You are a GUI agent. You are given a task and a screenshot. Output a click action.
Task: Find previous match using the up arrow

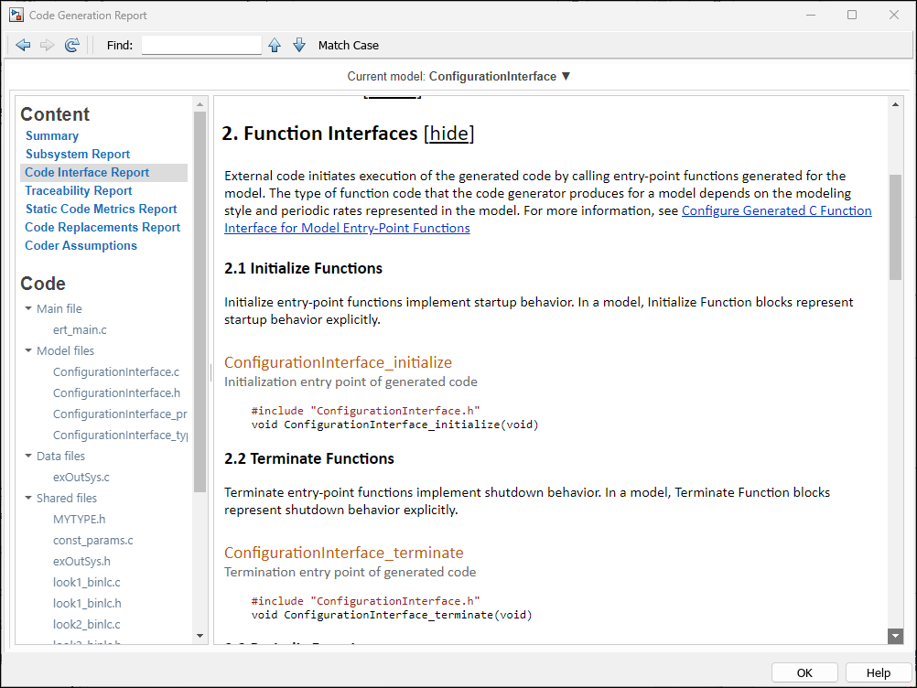275,44
